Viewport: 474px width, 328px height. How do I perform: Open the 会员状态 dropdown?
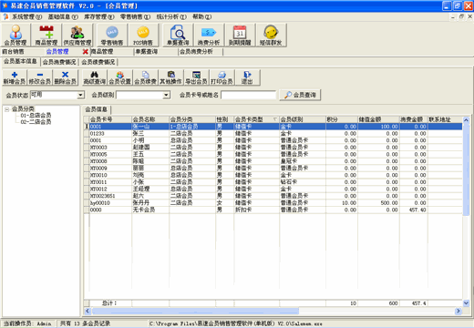[x=80, y=95]
